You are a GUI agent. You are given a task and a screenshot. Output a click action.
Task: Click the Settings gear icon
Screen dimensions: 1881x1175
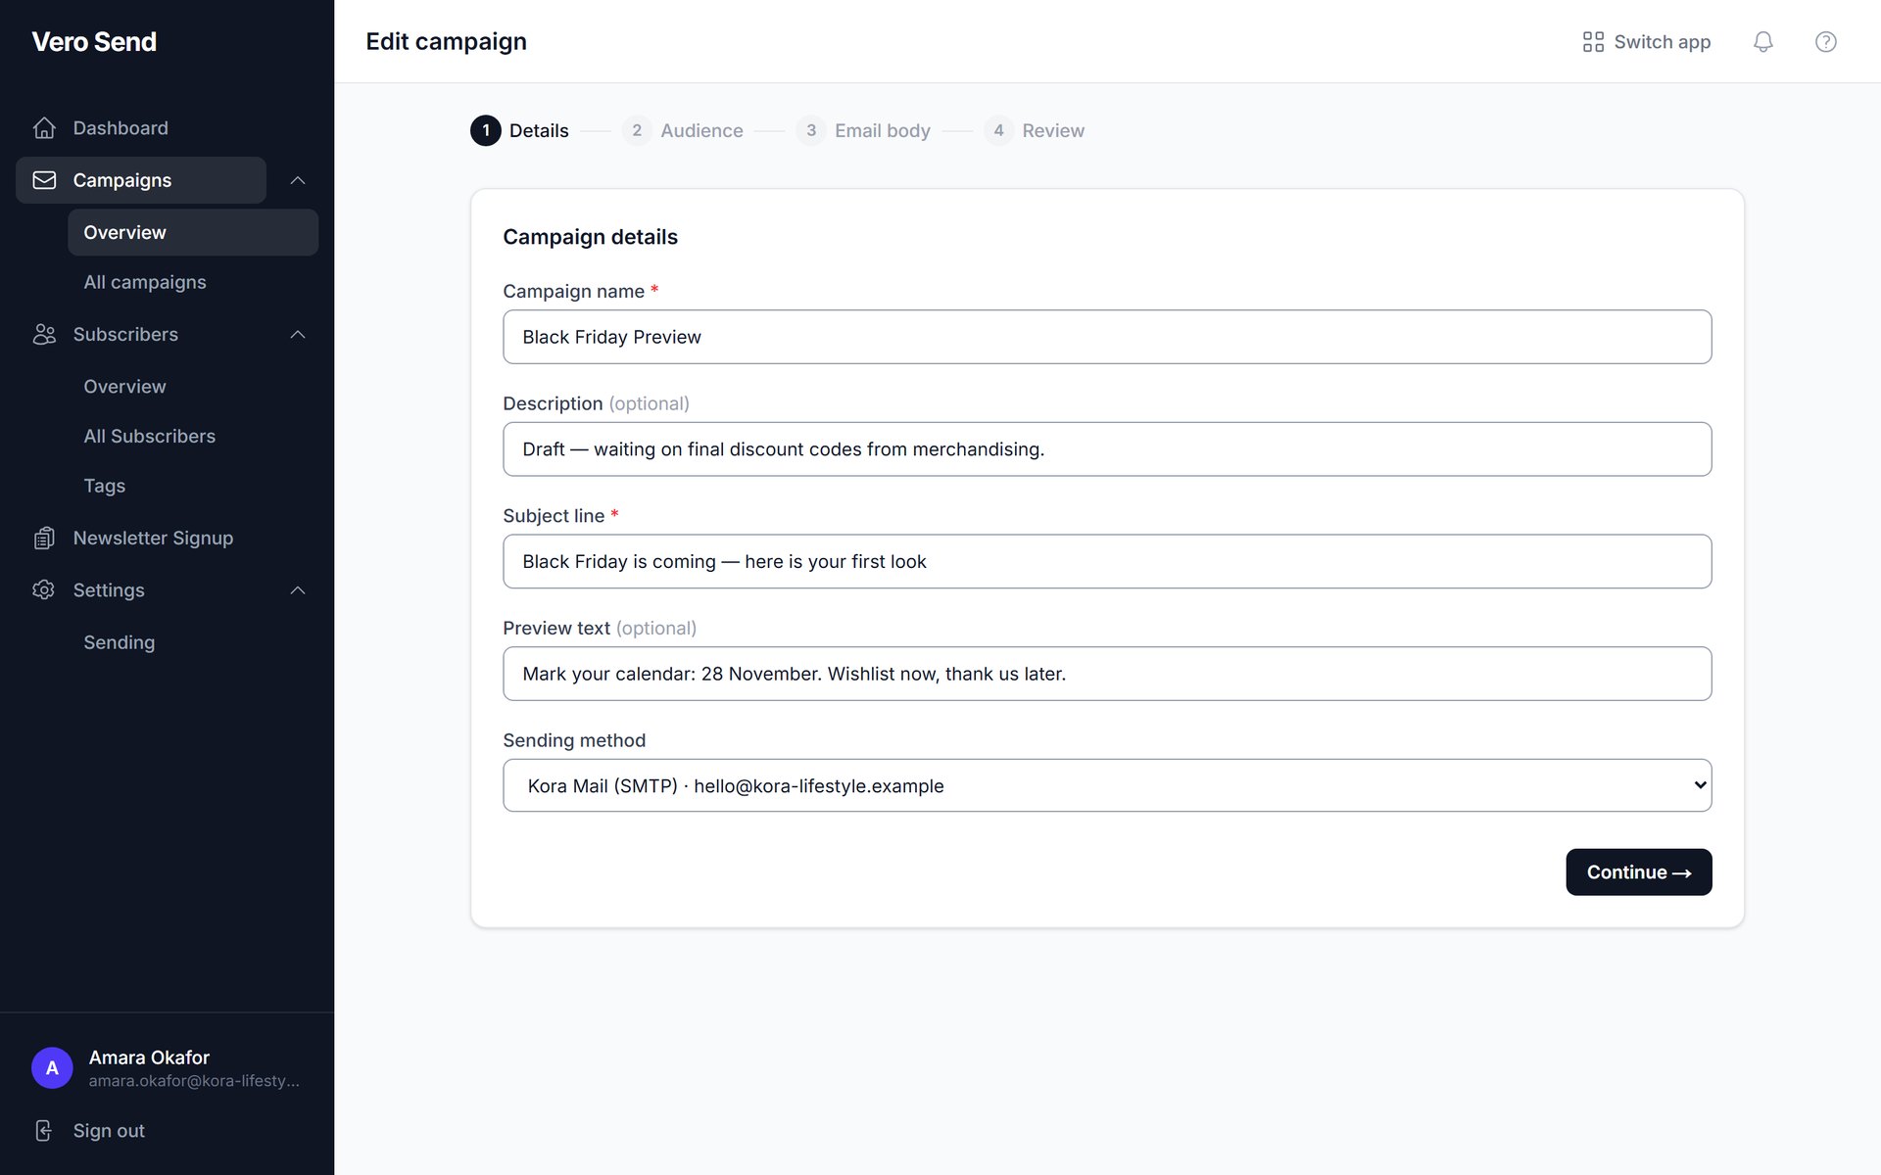(x=44, y=590)
